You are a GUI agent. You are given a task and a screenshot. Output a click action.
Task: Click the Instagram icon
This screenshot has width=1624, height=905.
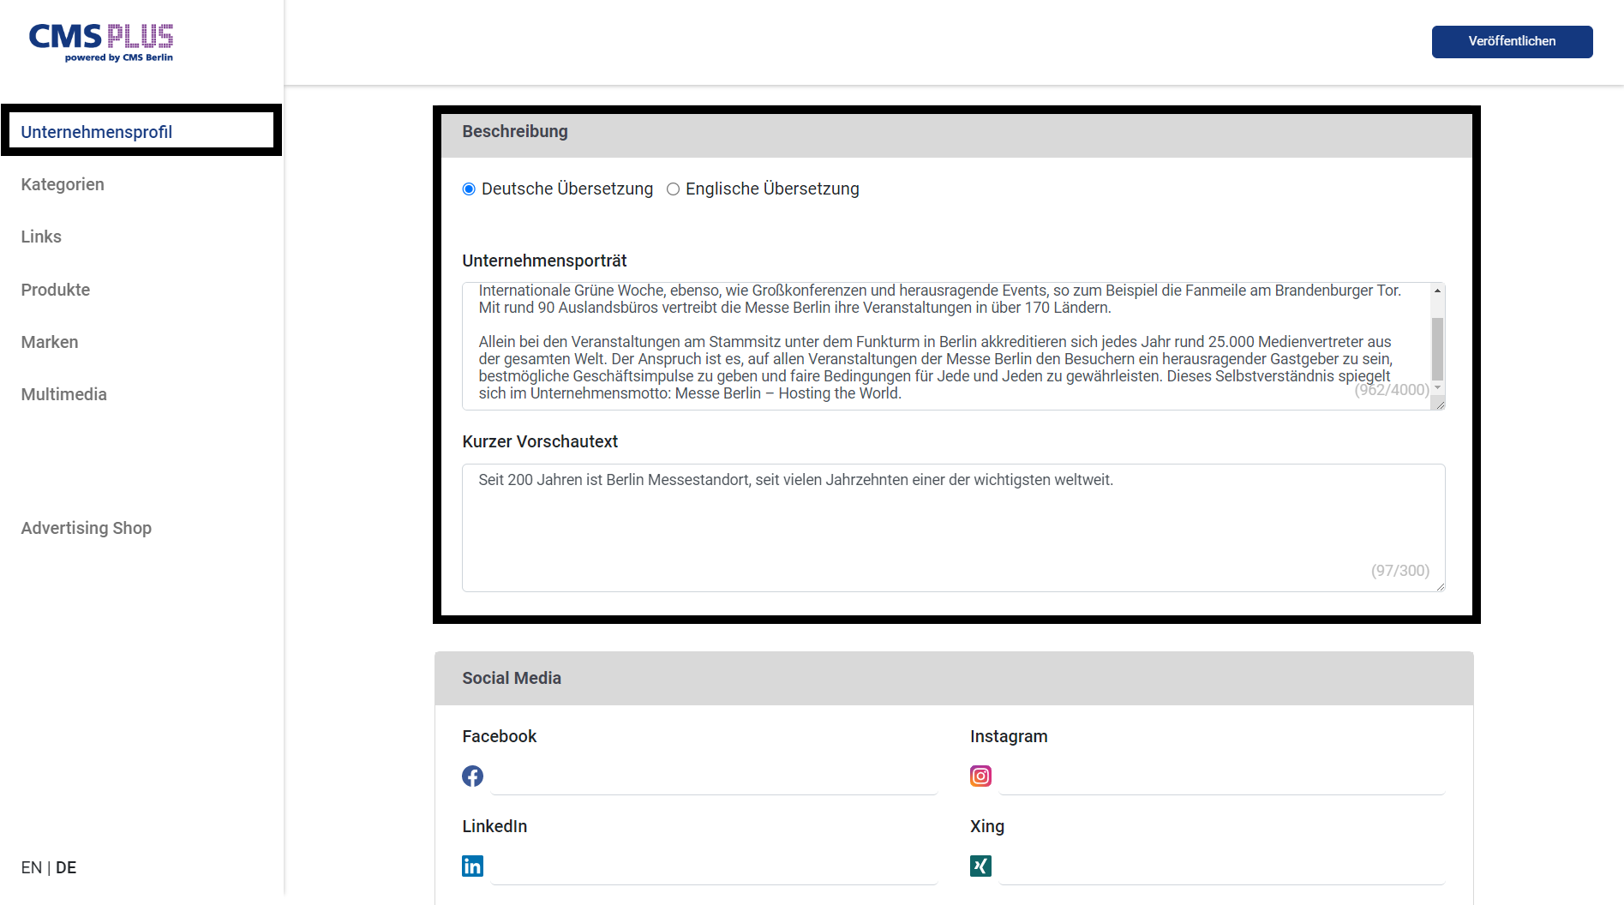click(980, 776)
